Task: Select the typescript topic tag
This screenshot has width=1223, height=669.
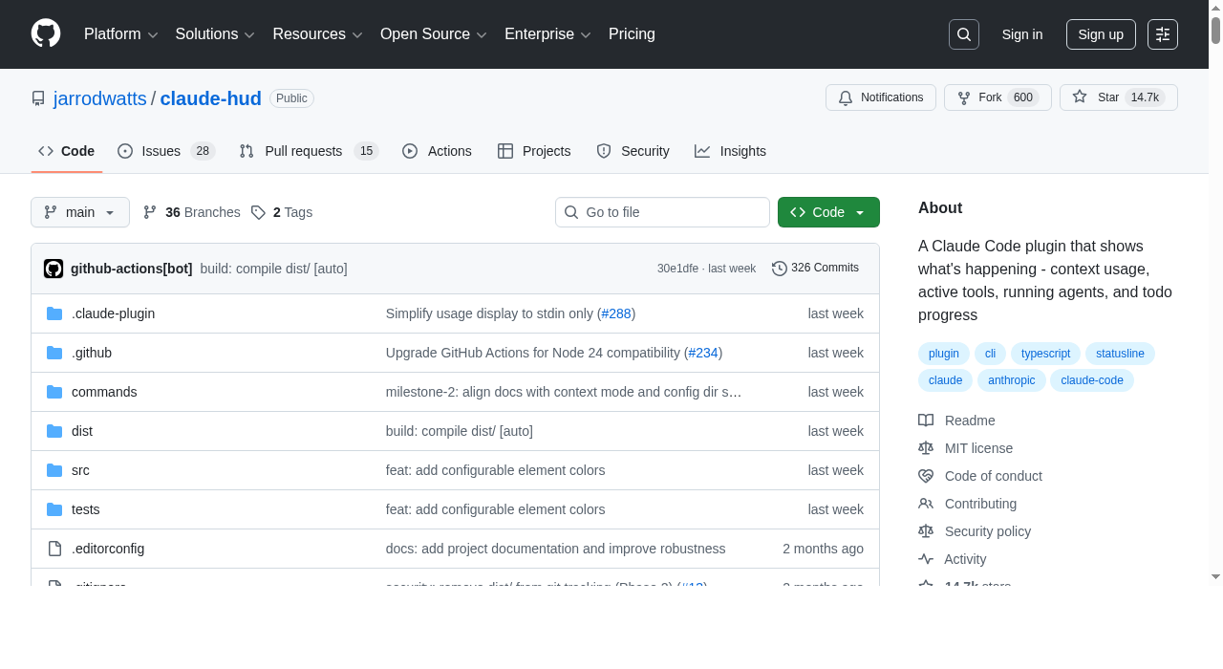Action: pyautogui.click(x=1045, y=354)
